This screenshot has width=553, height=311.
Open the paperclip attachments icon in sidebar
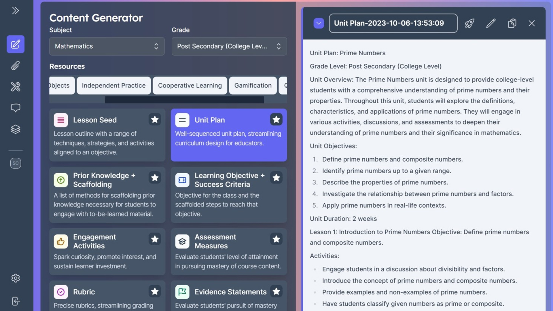click(x=16, y=66)
